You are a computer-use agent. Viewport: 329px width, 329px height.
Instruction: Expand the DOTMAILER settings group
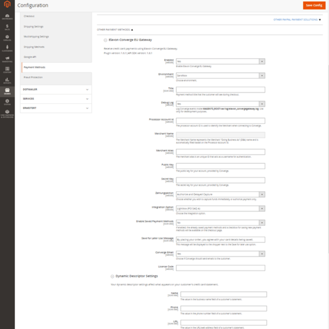(56, 90)
